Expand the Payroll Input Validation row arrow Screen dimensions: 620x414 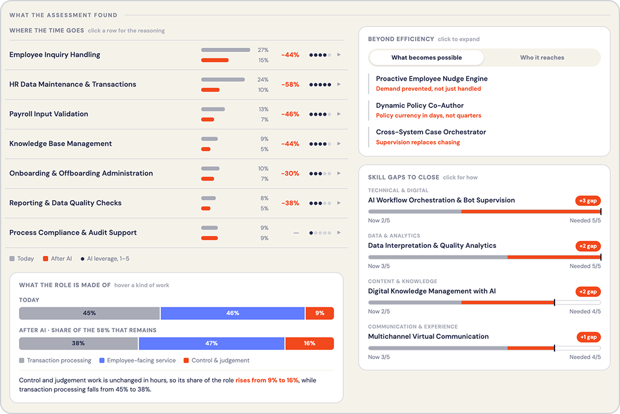pyautogui.click(x=339, y=114)
